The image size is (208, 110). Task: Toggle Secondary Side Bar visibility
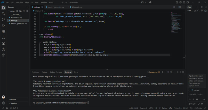188,2
